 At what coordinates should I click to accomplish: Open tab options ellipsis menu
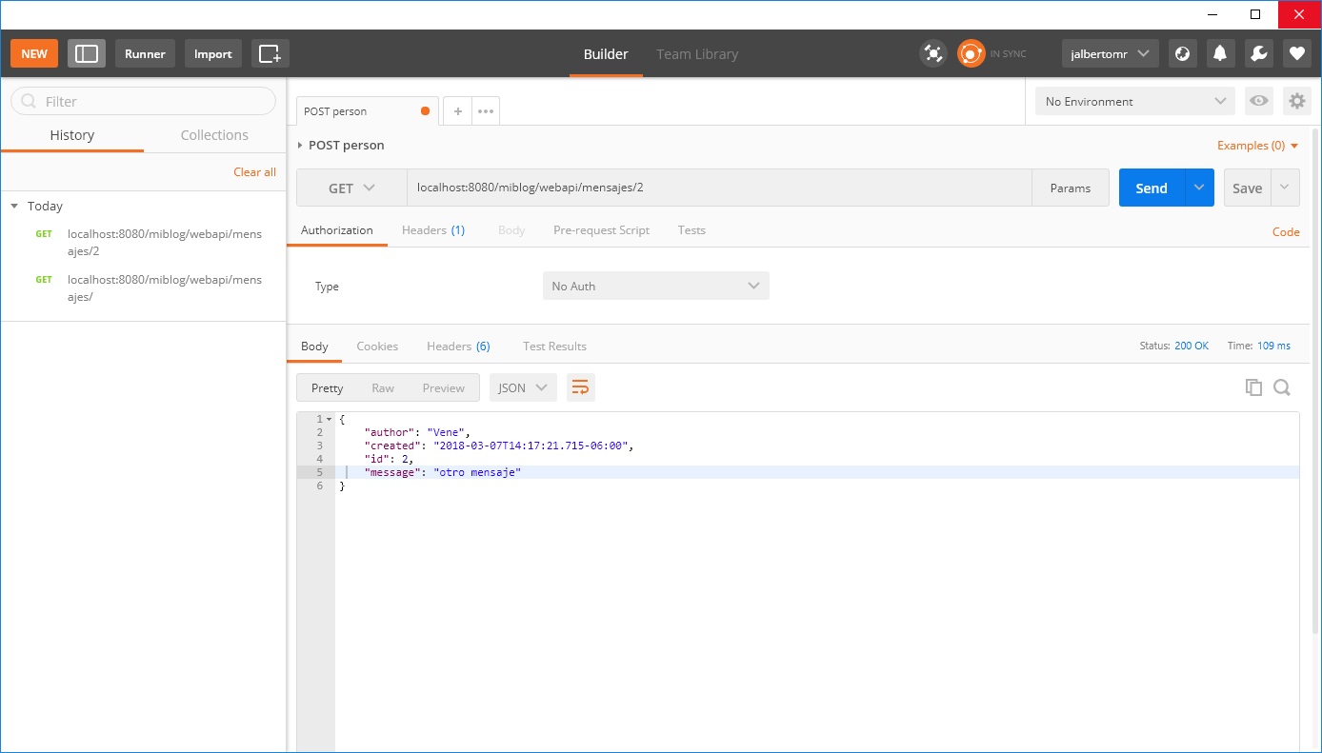[486, 111]
